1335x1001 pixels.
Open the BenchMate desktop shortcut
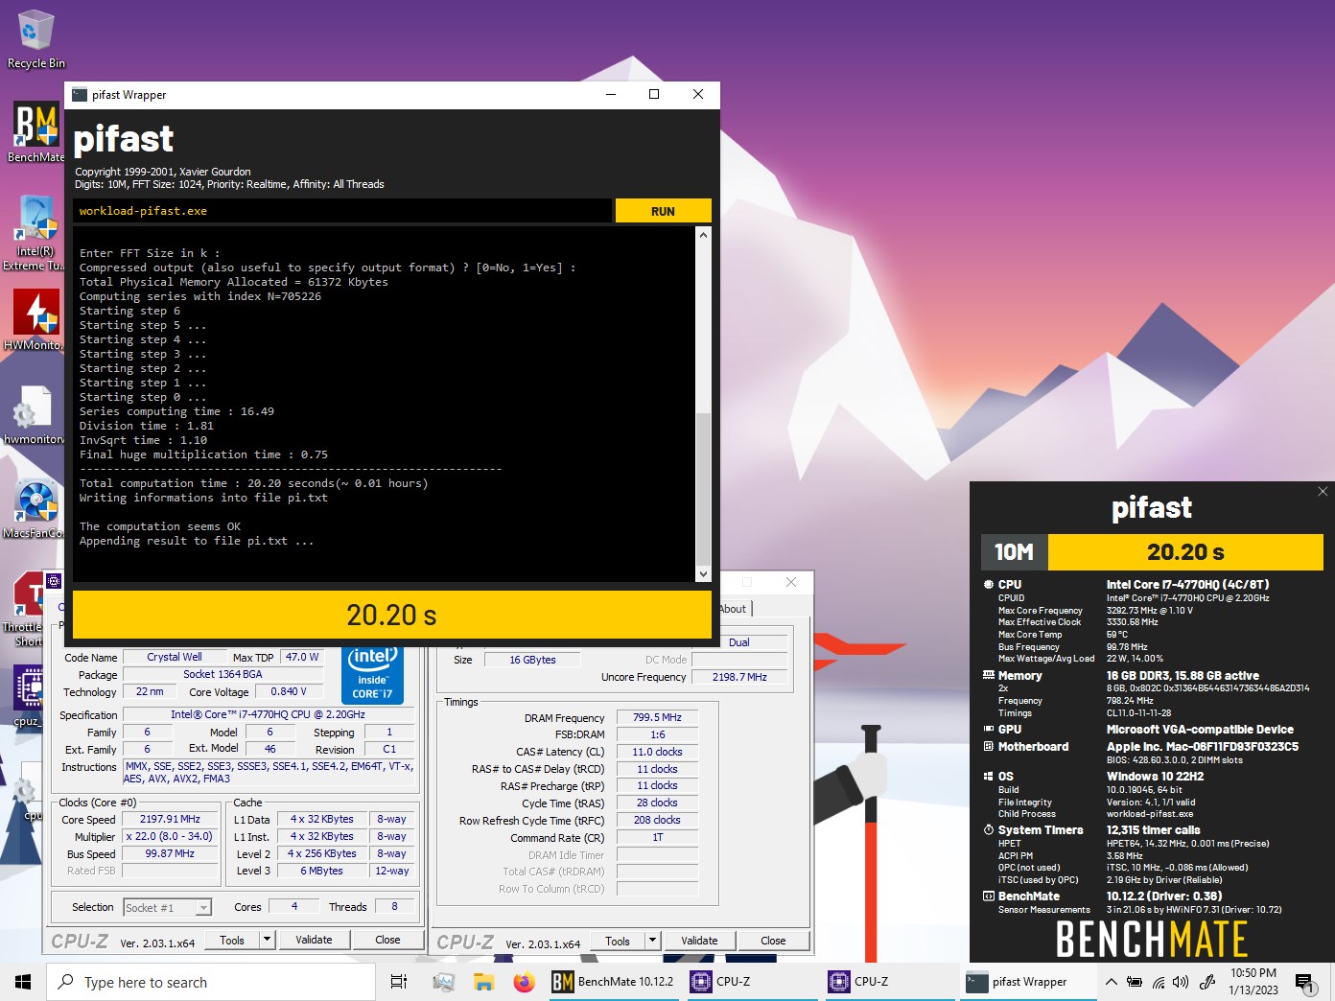[35, 132]
